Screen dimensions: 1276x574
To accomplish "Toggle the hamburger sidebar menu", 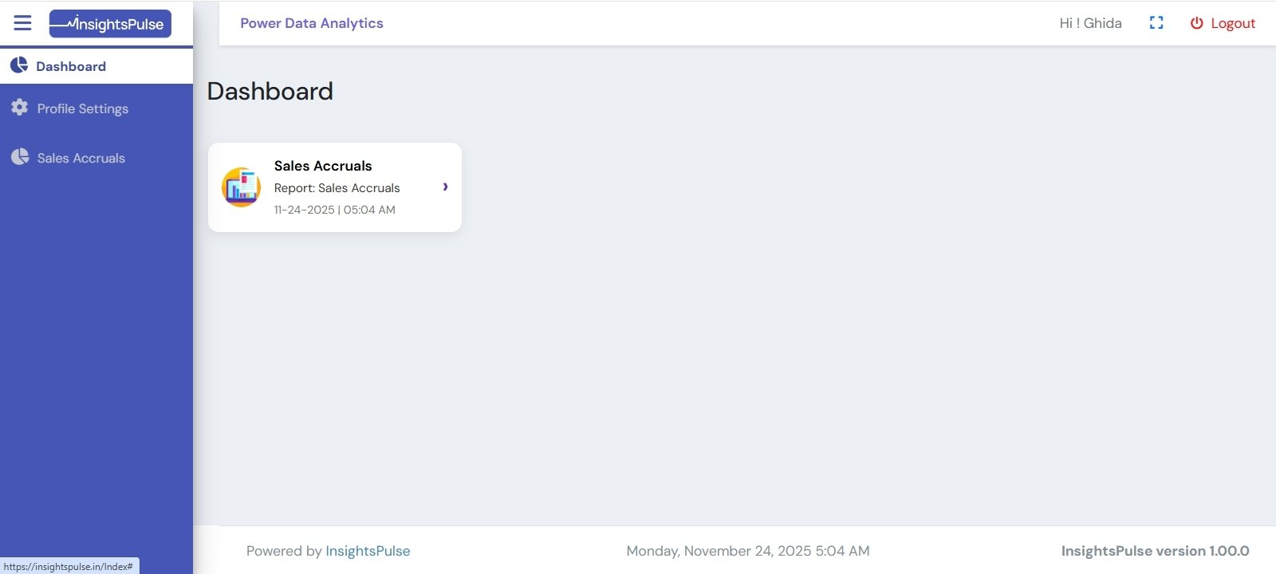I will [22, 23].
